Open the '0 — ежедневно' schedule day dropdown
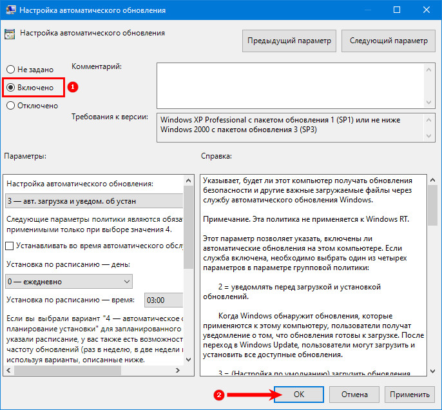Viewport: 442px width, 410px height. tap(69, 282)
